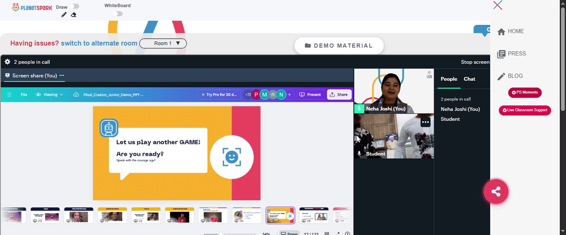Screen dimensions: 566x235
Task: Select the pencil draw tool
Action: point(64,15)
